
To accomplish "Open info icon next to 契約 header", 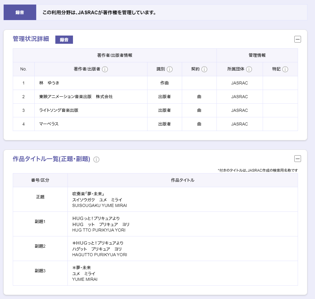I will pyautogui.click(x=204, y=69).
